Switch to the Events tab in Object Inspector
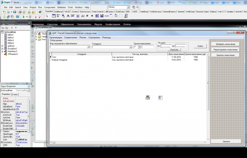The image size is (247, 158). (15, 94)
